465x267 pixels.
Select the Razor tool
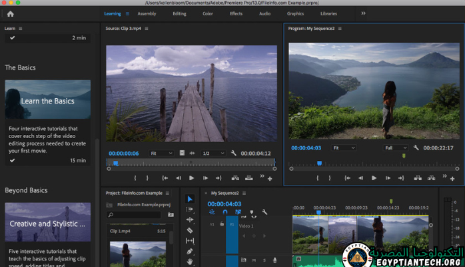[x=190, y=230]
